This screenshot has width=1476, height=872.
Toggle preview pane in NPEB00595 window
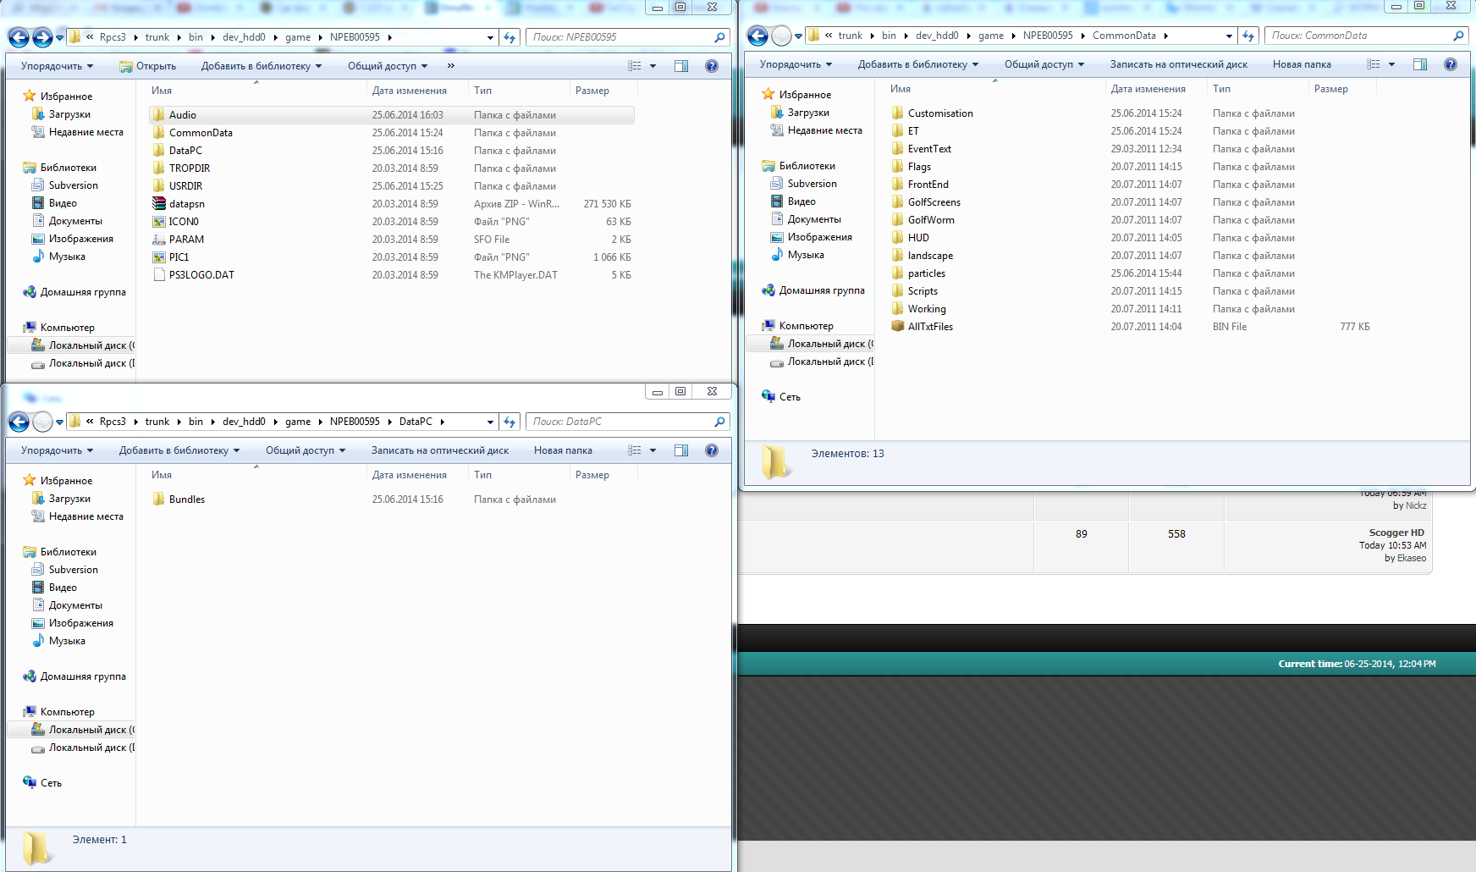[681, 66]
